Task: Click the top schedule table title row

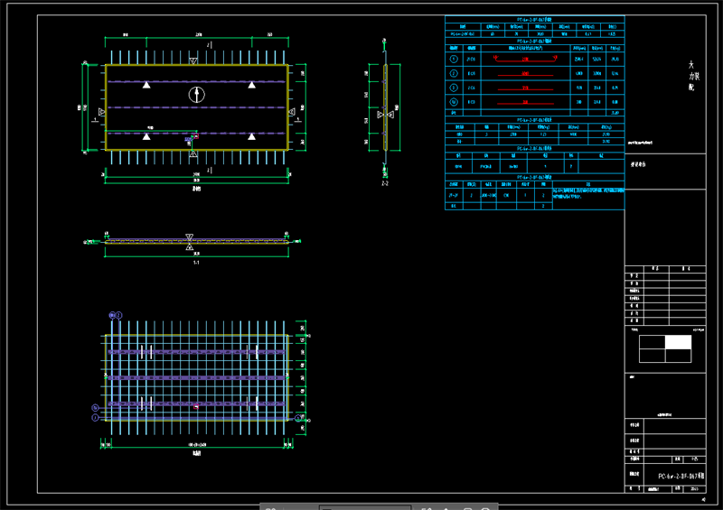Action: click(x=534, y=20)
